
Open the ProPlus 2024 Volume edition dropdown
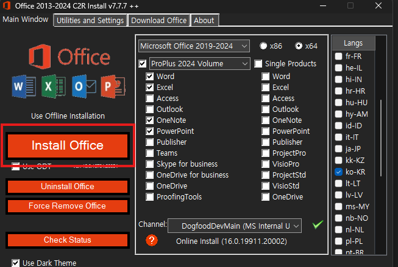pos(200,64)
